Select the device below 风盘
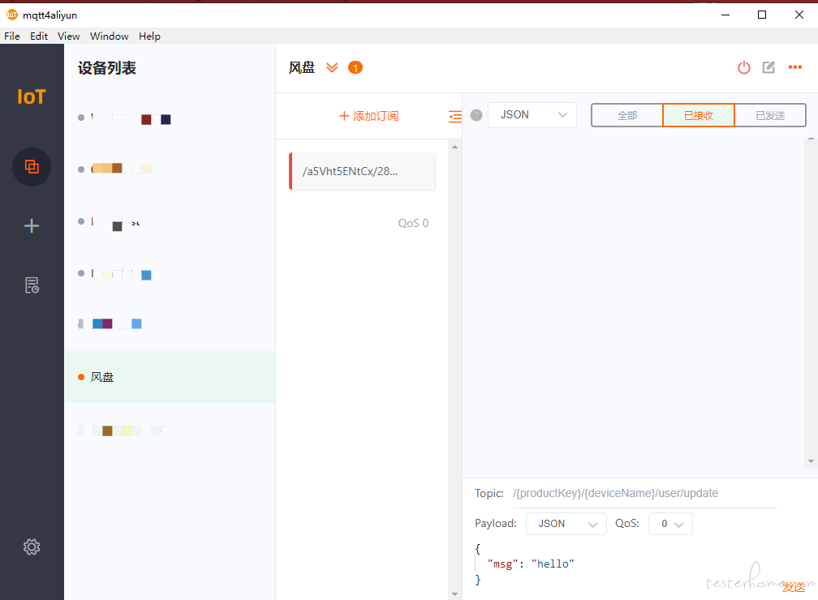 [170, 430]
